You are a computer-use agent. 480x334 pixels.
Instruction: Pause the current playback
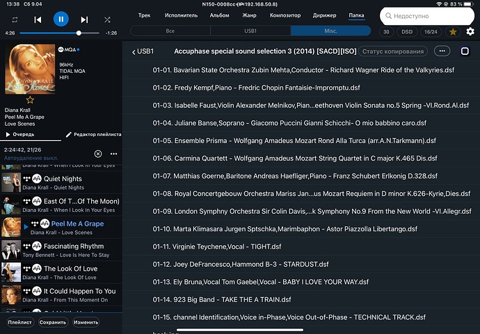click(x=61, y=19)
